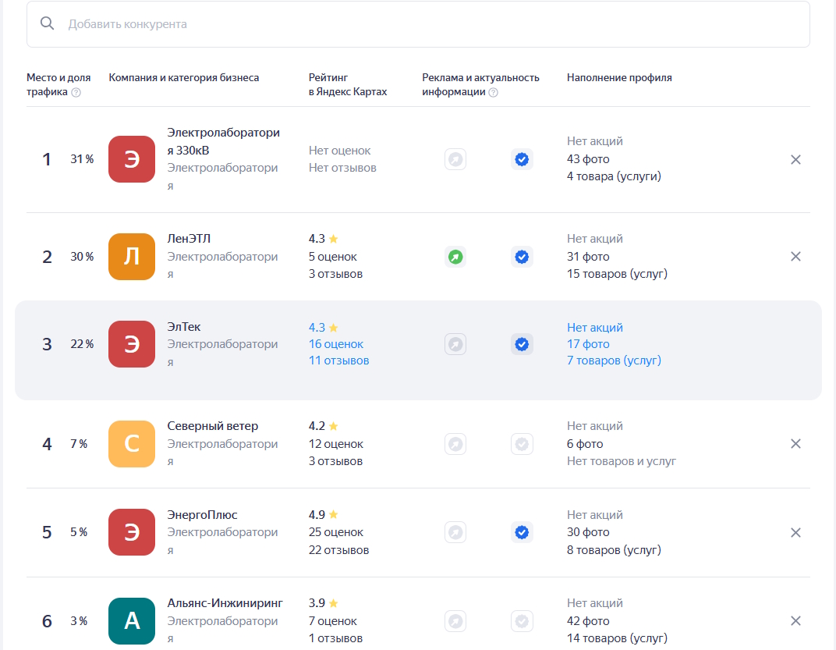Click the verified badge in ЭнергоПлюс row
The image size is (836, 650).
click(x=522, y=532)
